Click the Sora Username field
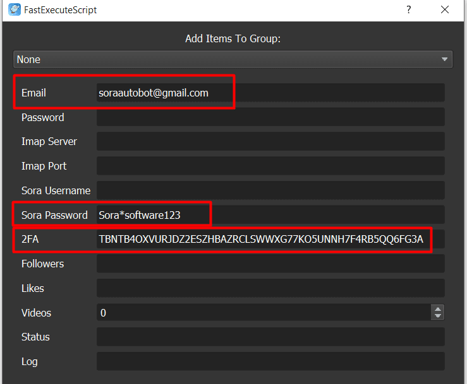The width and height of the screenshot is (467, 384). pyautogui.click(x=270, y=190)
